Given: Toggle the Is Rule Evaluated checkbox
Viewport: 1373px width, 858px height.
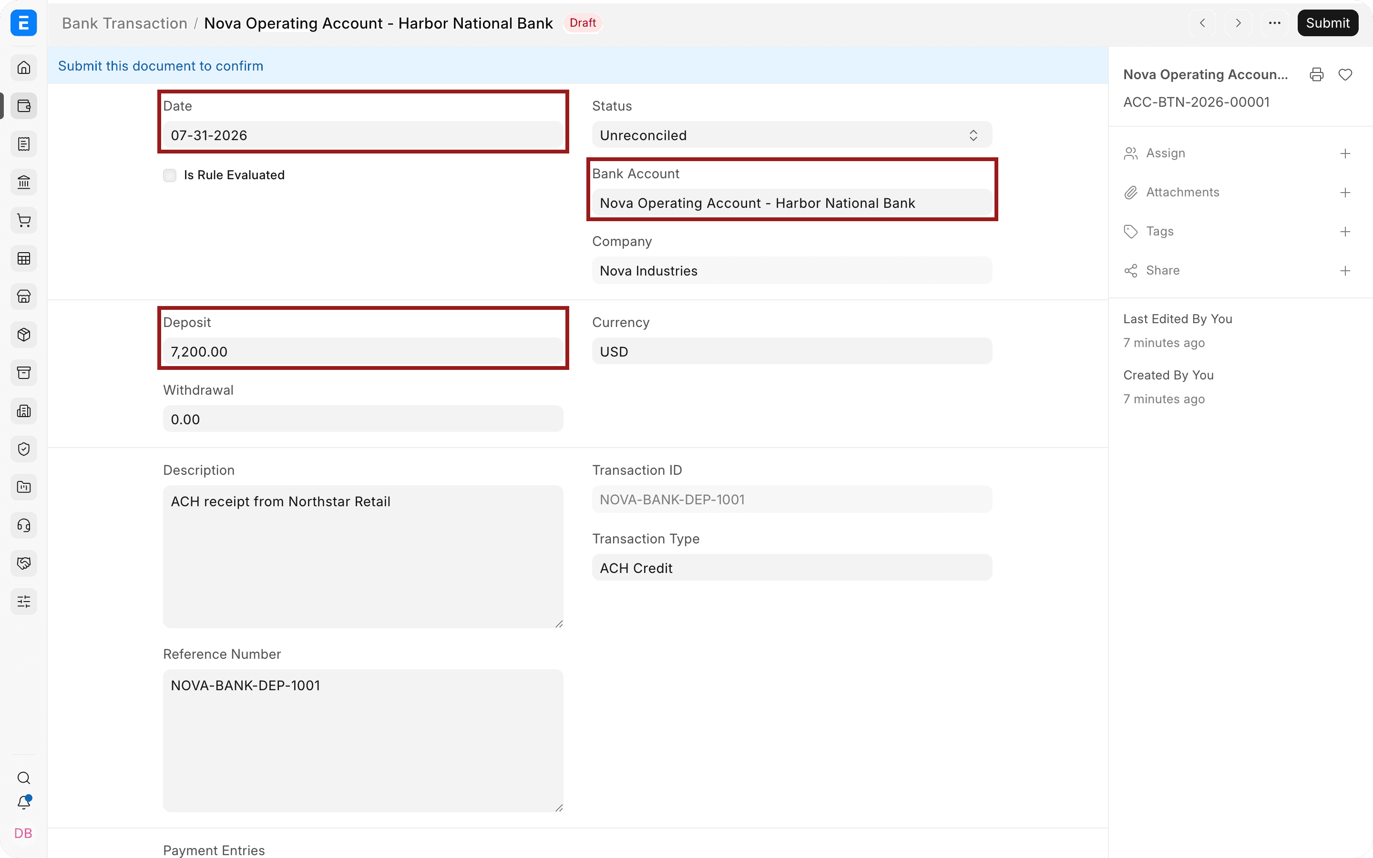Looking at the screenshot, I should 170,175.
